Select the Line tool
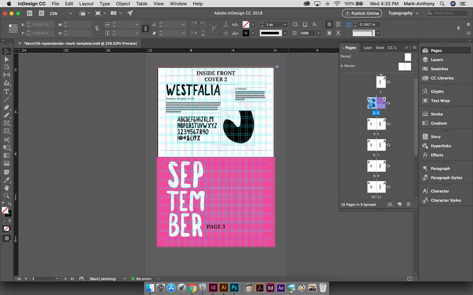 tap(7, 99)
